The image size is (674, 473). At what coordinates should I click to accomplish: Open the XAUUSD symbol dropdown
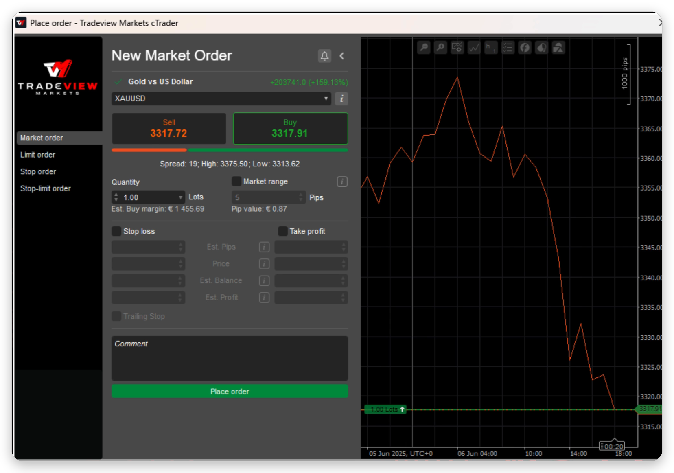221,99
